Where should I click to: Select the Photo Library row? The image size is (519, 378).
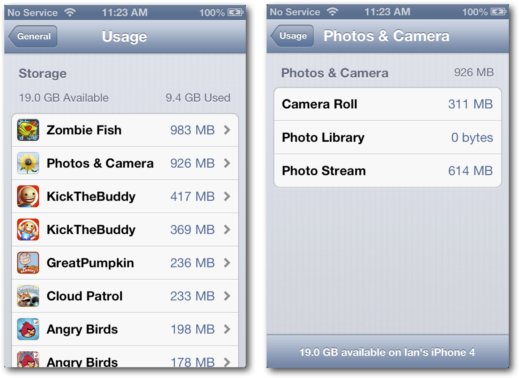click(x=388, y=137)
